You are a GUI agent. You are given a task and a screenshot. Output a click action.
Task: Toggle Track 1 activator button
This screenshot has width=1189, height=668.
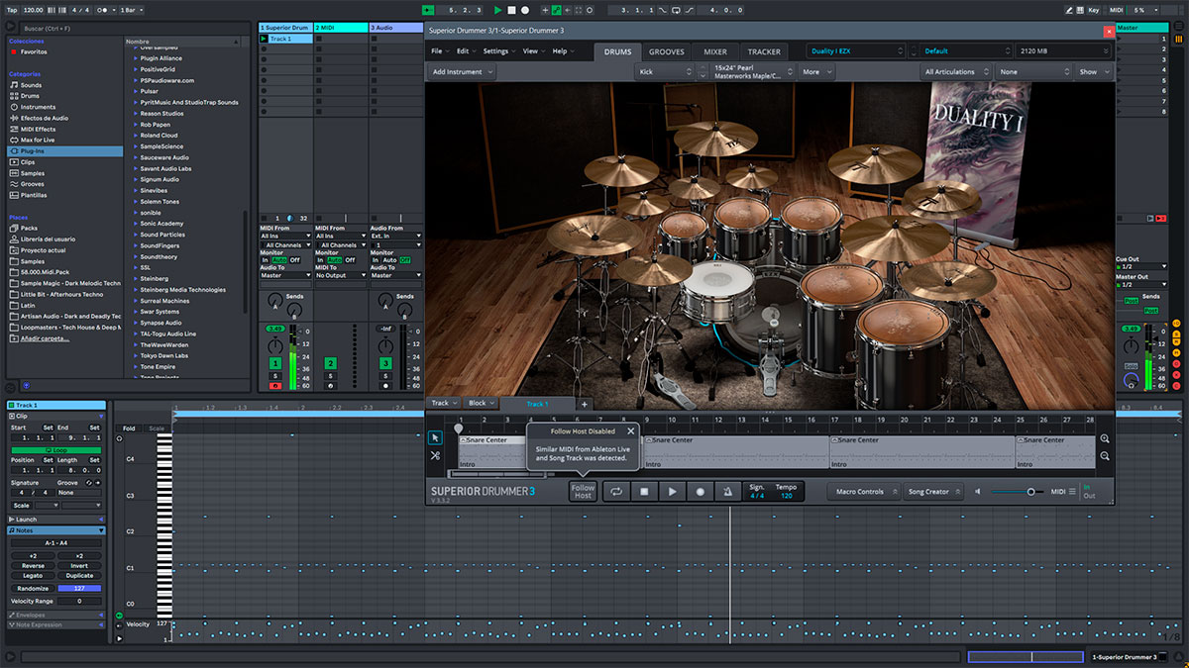point(274,364)
